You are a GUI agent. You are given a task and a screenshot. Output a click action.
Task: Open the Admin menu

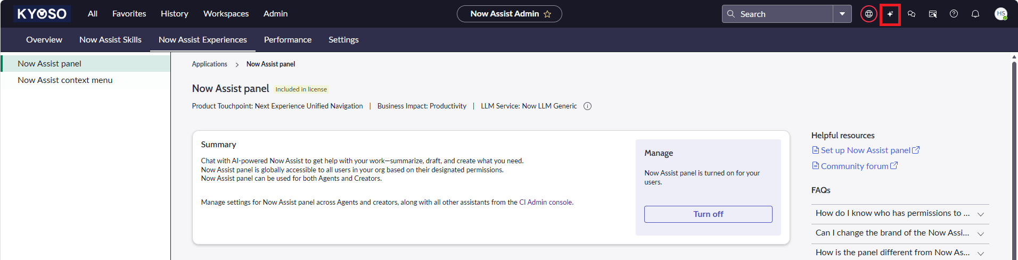click(x=275, y=14)
